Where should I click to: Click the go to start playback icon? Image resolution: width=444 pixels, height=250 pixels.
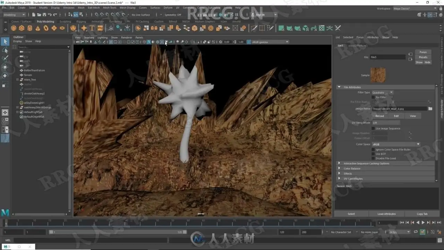(x=402, y=223)
